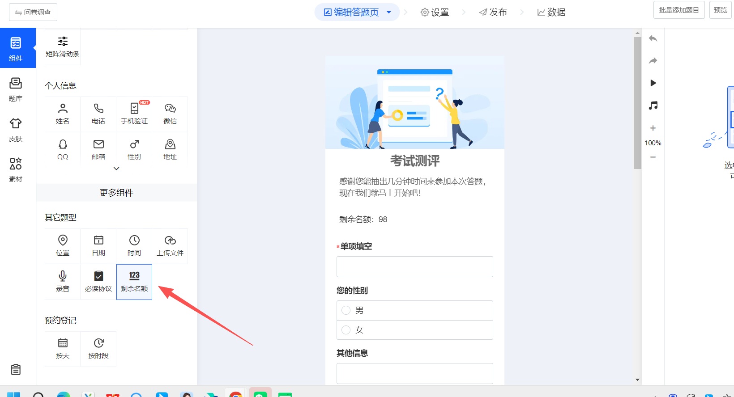The height and width of the screenshot is (397, 734).
Task: Add the 剩余名额 (remaining quota) component
Action: [x=134, y=282]
